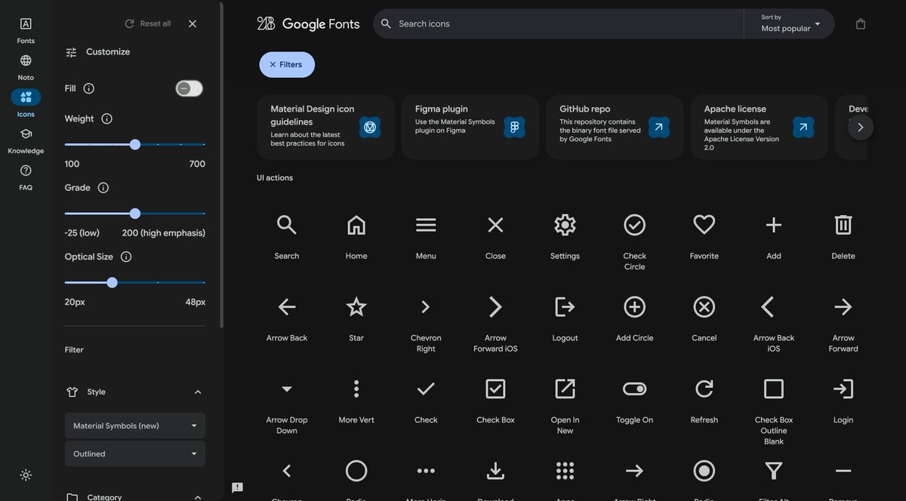This screenshot has height=501, width=906.
Task: Close the Customize panel
Action: (193, 23)
